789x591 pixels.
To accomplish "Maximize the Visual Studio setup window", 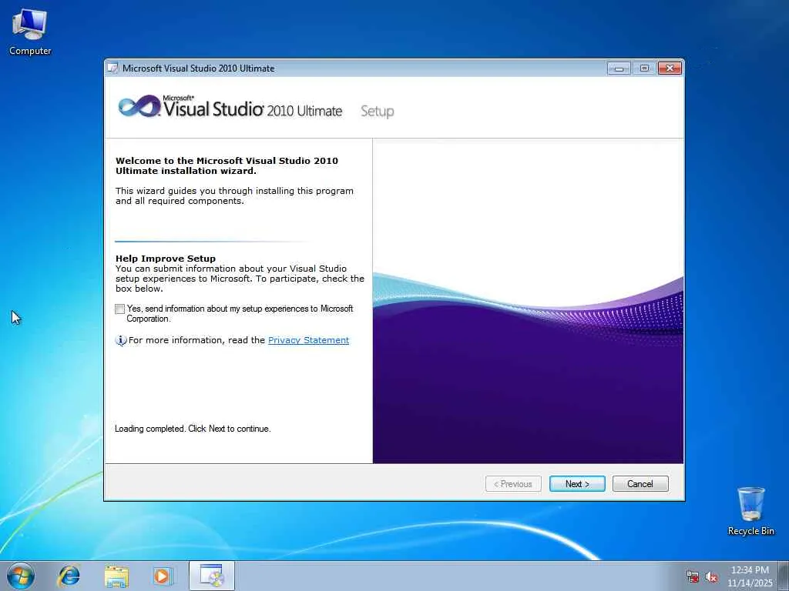I will click(644, 68).
